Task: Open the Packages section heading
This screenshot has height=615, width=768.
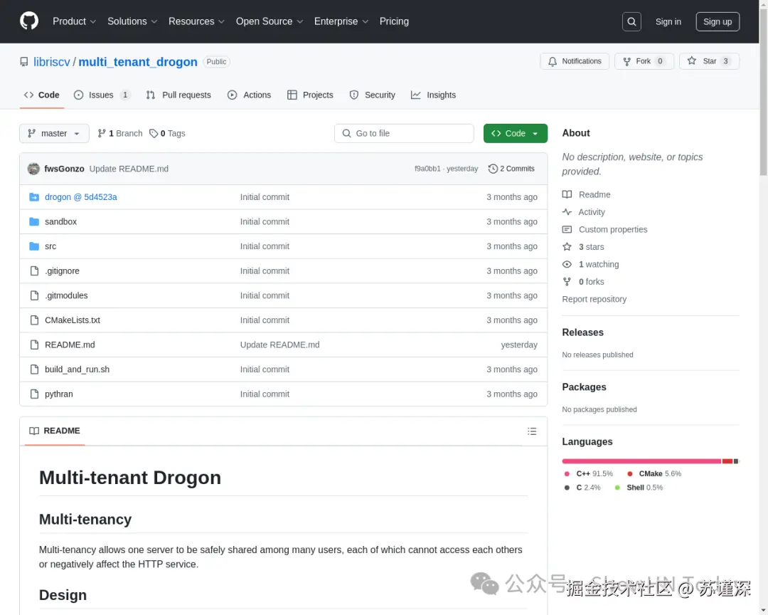Action: [584, 387]
